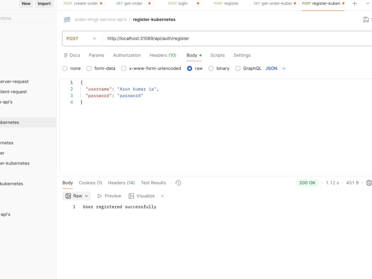
Task: Expand the tab overflow chevron
Action: pyautogui.click(x=368, y=4)
